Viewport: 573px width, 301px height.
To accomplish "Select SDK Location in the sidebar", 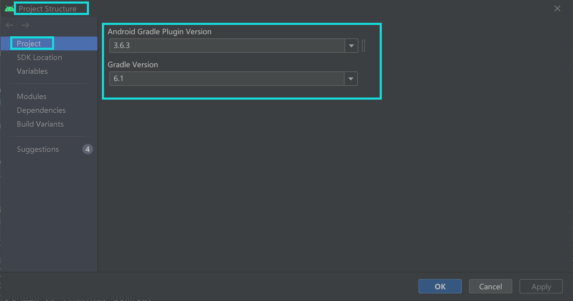I will 39,57.
